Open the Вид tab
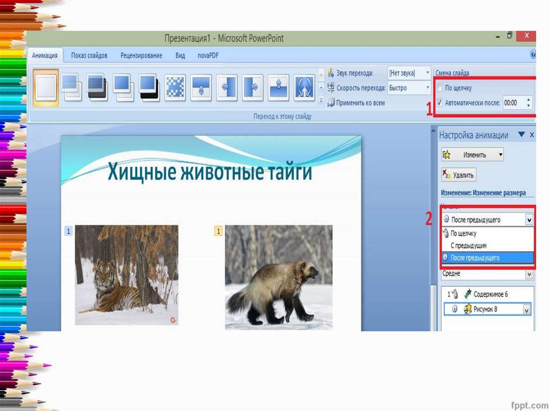The image size is (549, 411). point(180,55)
